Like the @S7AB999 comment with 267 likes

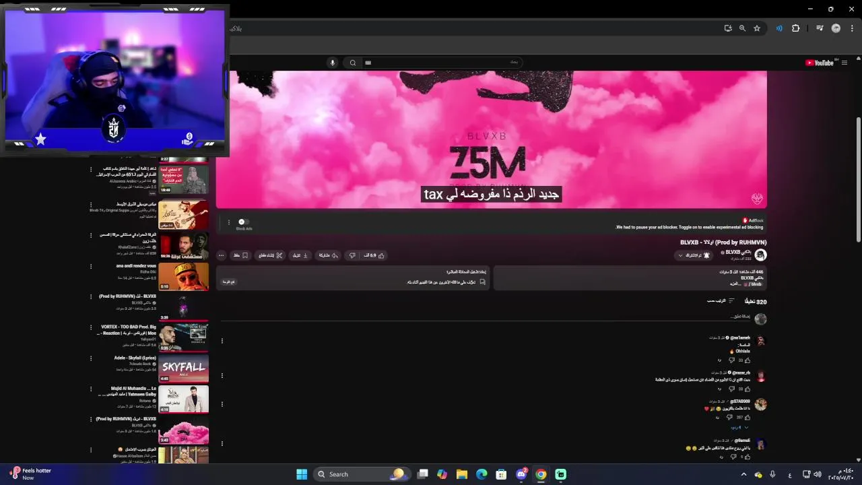coord(748,417)
